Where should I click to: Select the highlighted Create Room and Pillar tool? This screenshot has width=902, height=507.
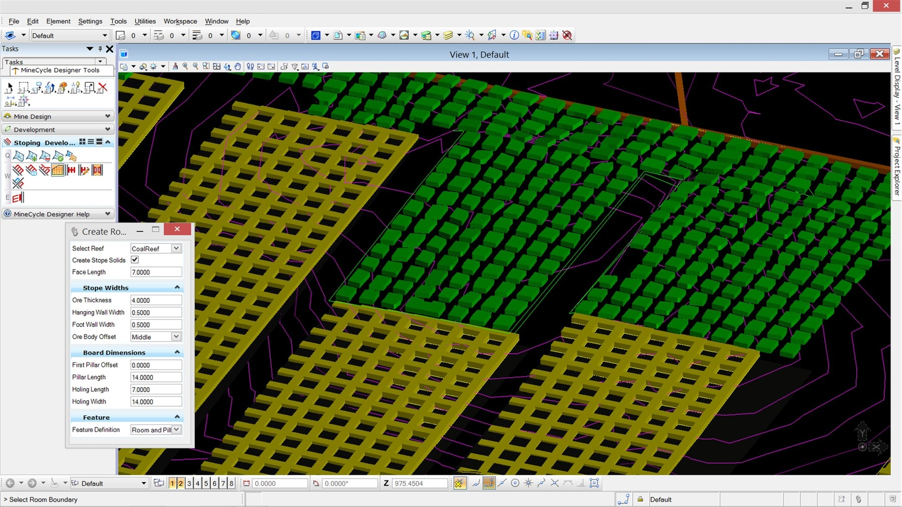58,170
